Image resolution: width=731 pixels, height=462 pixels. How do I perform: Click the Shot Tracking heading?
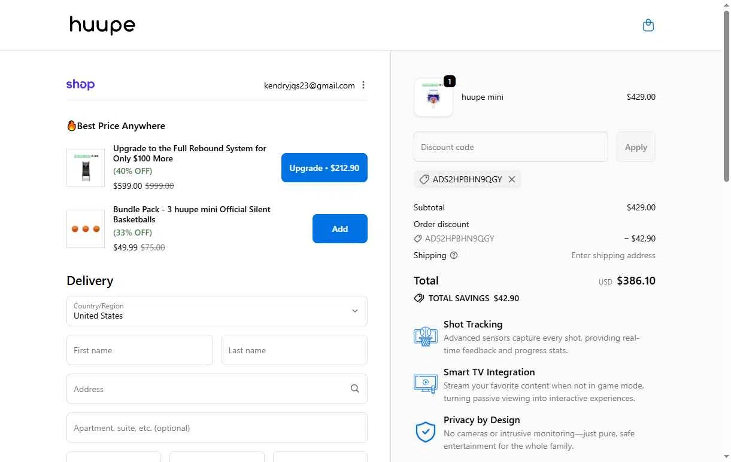(473, 324)
